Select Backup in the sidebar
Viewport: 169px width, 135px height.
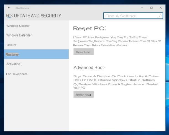[36, 45]
